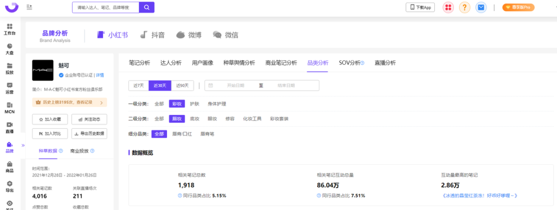Open the 笔记分析 tab
Image resolution: width=557 pixels, height=210 pixels.
(139, 63)
